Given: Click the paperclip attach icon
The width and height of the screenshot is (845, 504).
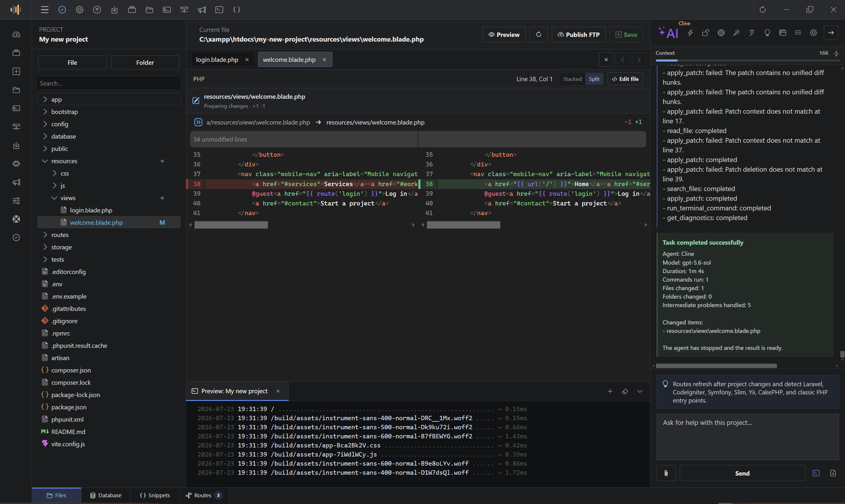Looking at the screenshot, I should (x=666, y=473).
